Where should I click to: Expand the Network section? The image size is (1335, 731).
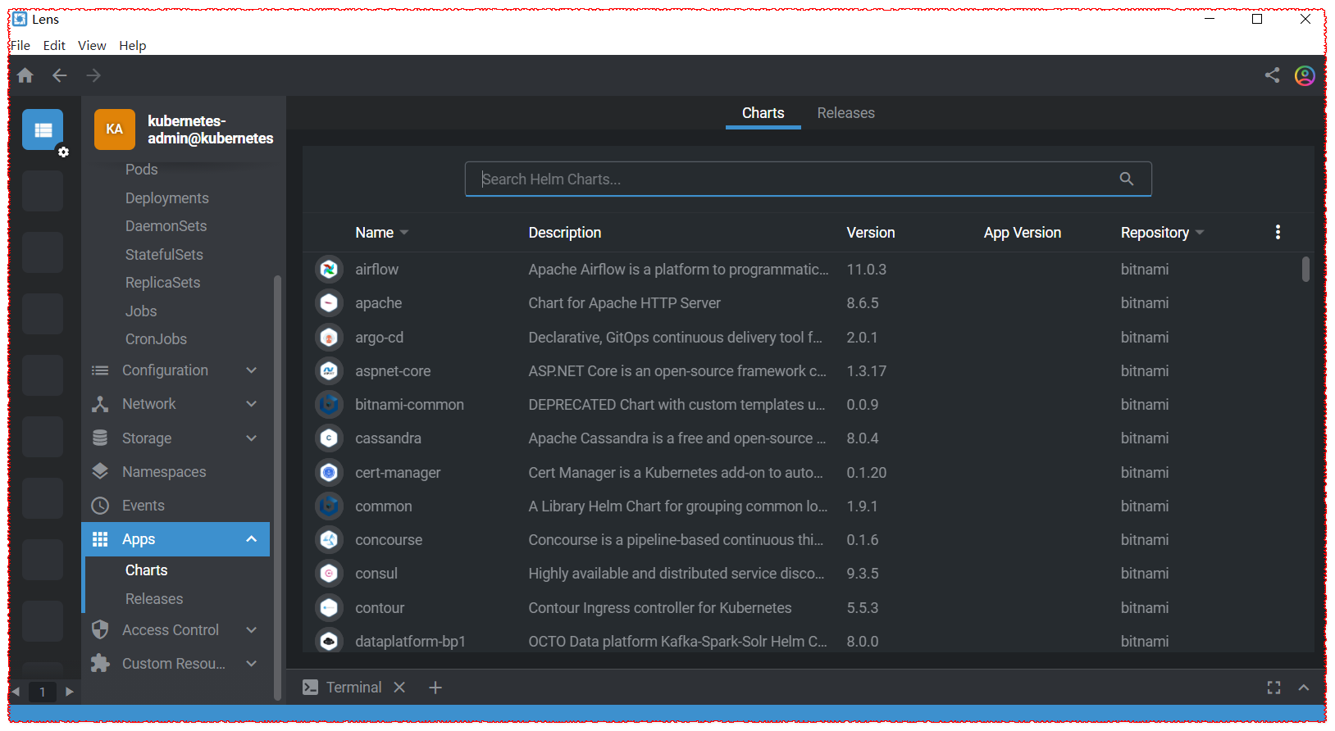252,404
